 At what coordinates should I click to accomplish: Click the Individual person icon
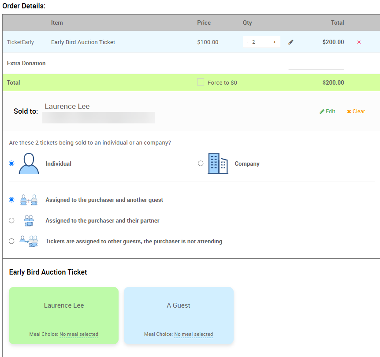pyautogui.click(x=29, y=164)
